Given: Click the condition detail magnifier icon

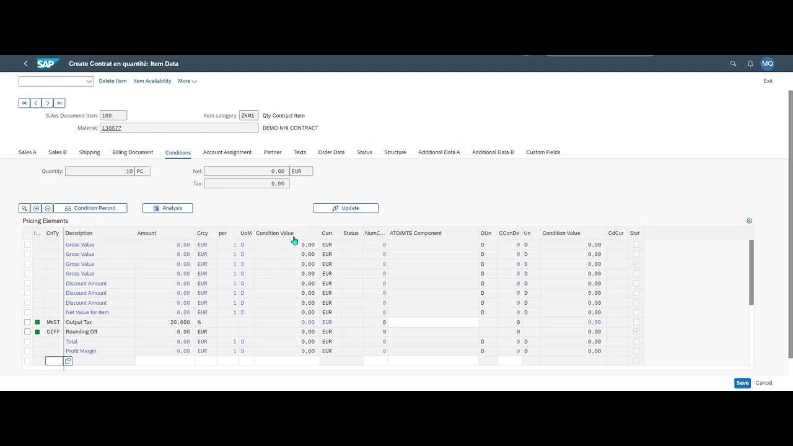Looking at the screenshot, I should click(x=24, y=208).
